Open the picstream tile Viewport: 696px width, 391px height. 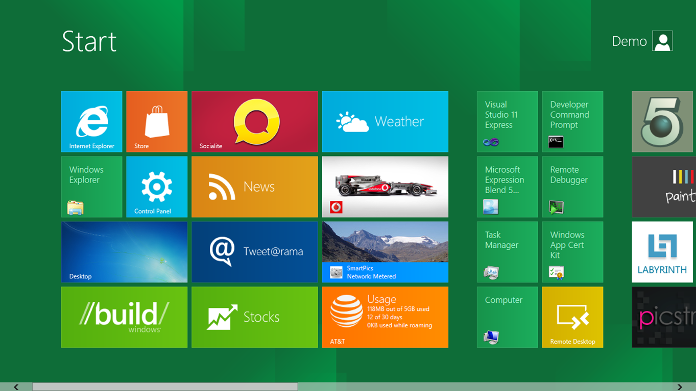pos(664,317)
